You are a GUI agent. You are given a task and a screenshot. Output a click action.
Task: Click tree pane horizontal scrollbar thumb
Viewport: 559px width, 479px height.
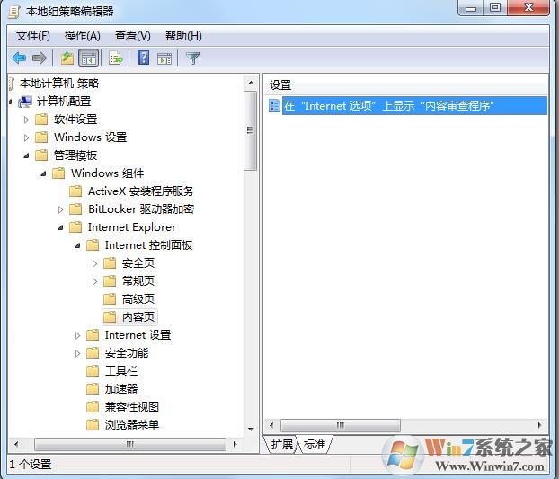click(130, 444)
